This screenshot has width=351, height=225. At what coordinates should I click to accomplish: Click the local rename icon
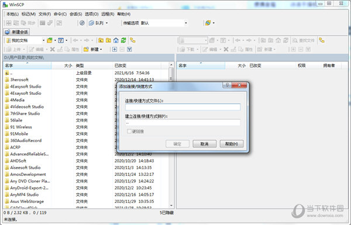coord(60,49)
